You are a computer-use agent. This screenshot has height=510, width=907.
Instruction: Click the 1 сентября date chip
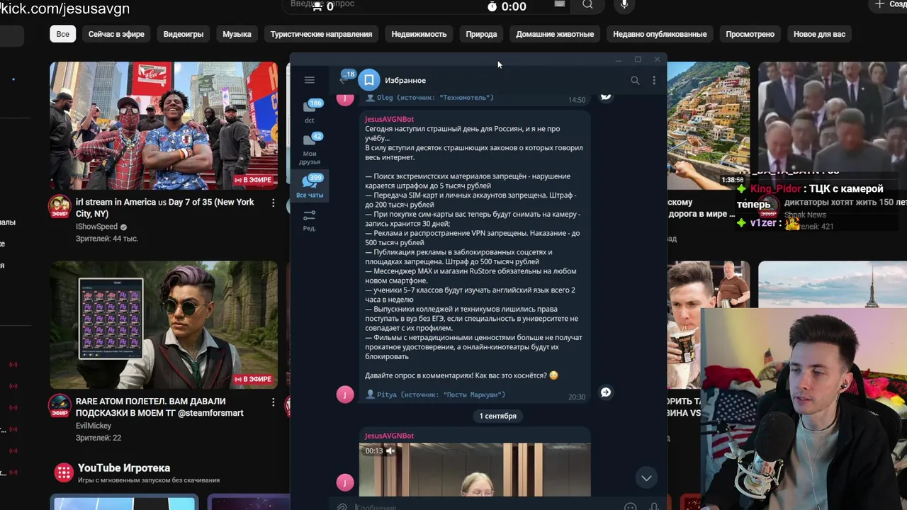point(497,416)
